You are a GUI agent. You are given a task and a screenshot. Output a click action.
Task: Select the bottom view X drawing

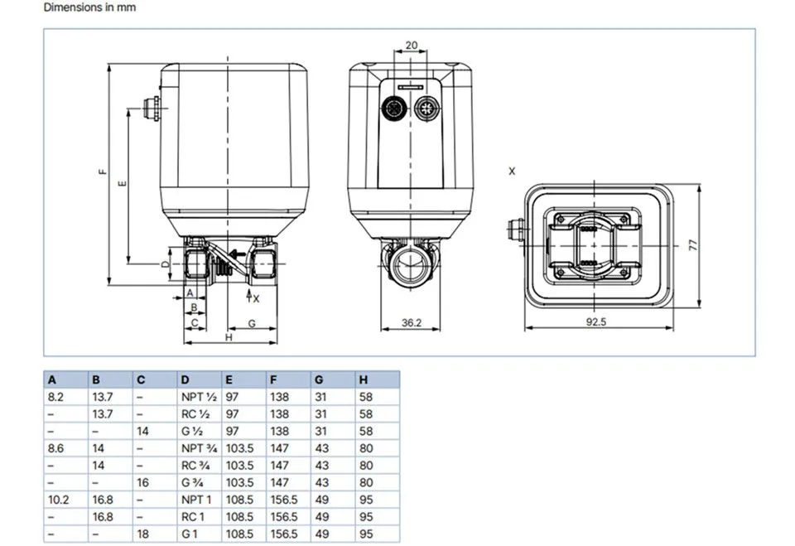pos(590,246)
